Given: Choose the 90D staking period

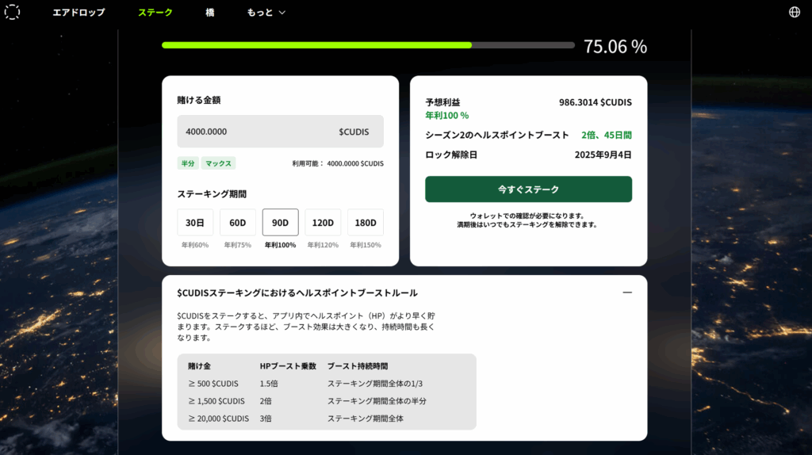Looking at the screenshot, I should pyautogui.click(x=280, y=223).
